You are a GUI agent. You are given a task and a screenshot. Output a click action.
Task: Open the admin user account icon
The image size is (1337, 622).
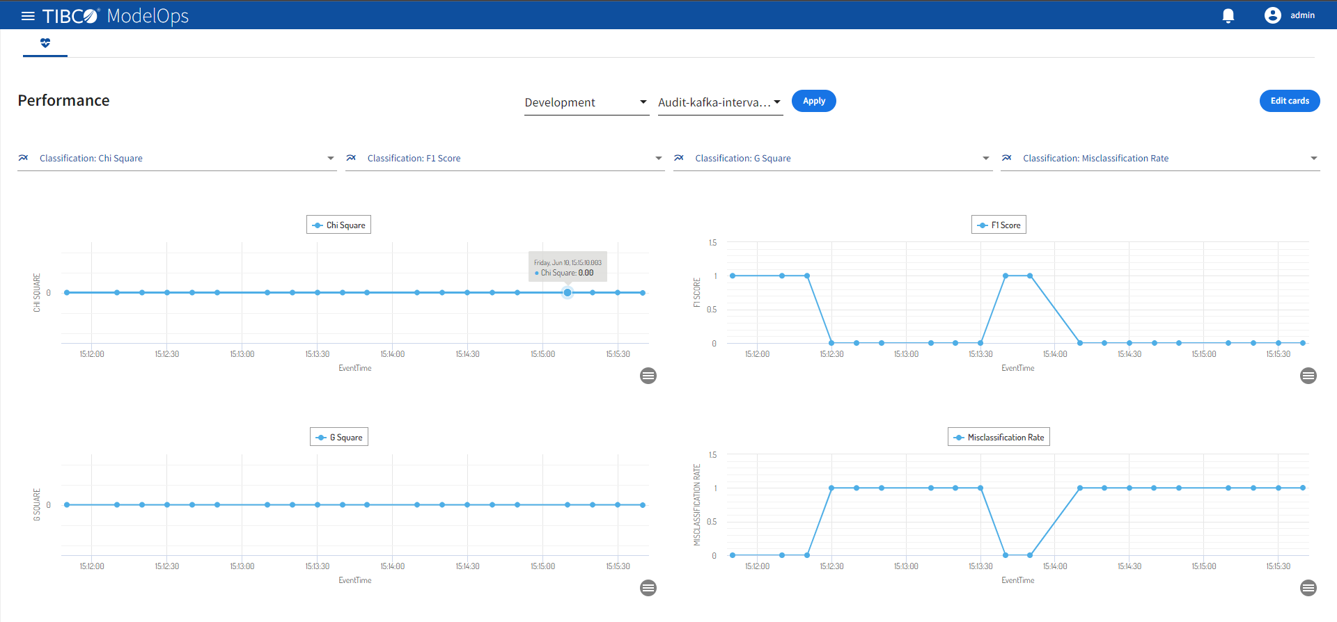click(1272, 15)
